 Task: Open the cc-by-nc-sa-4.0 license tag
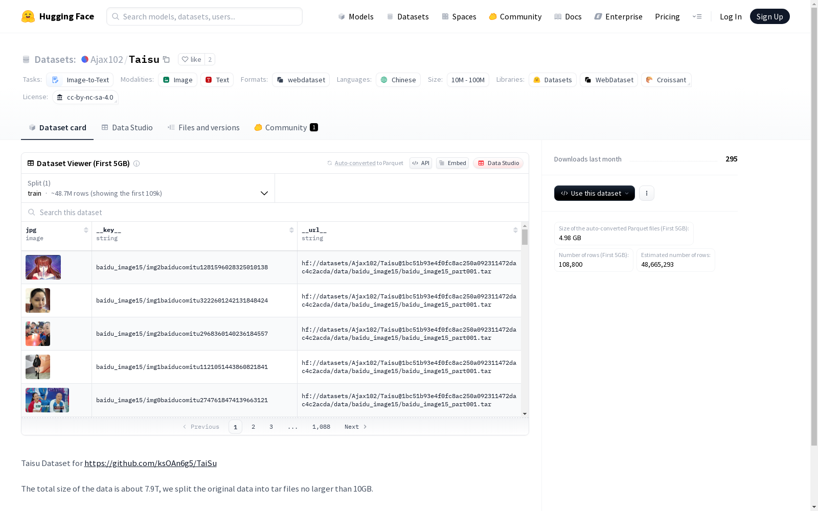[85, 97]
